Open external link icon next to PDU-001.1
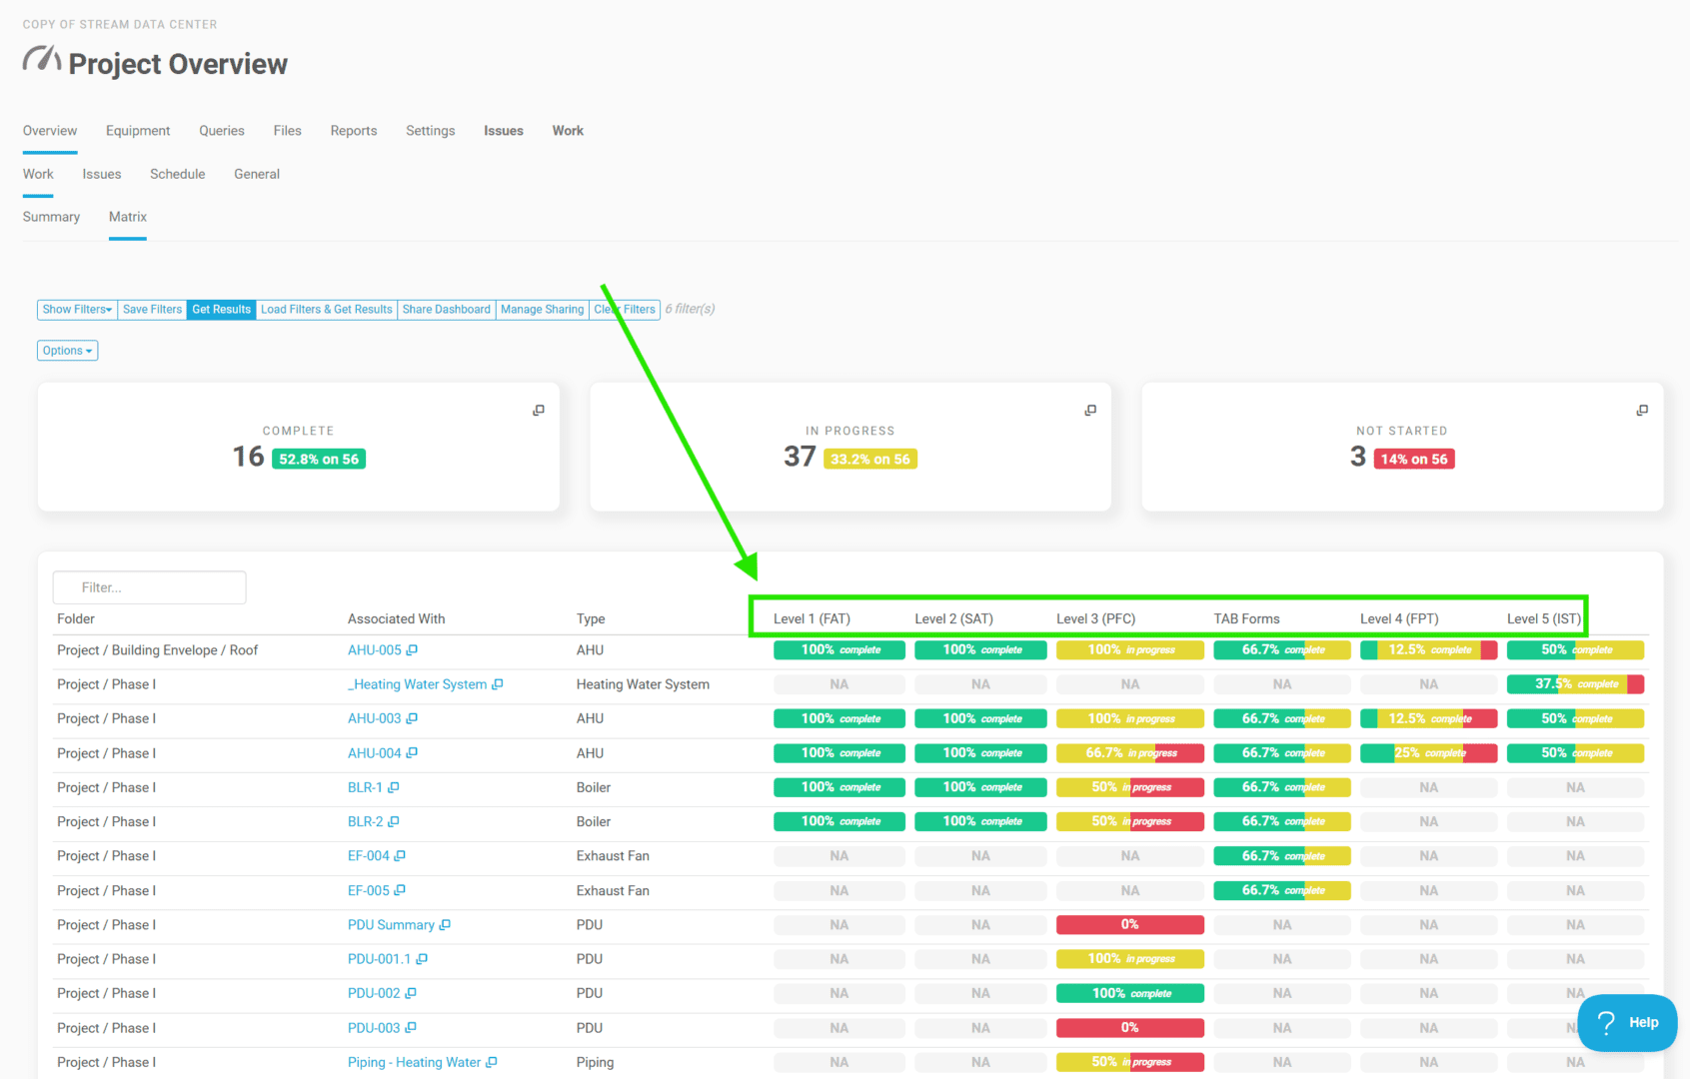 422,958
